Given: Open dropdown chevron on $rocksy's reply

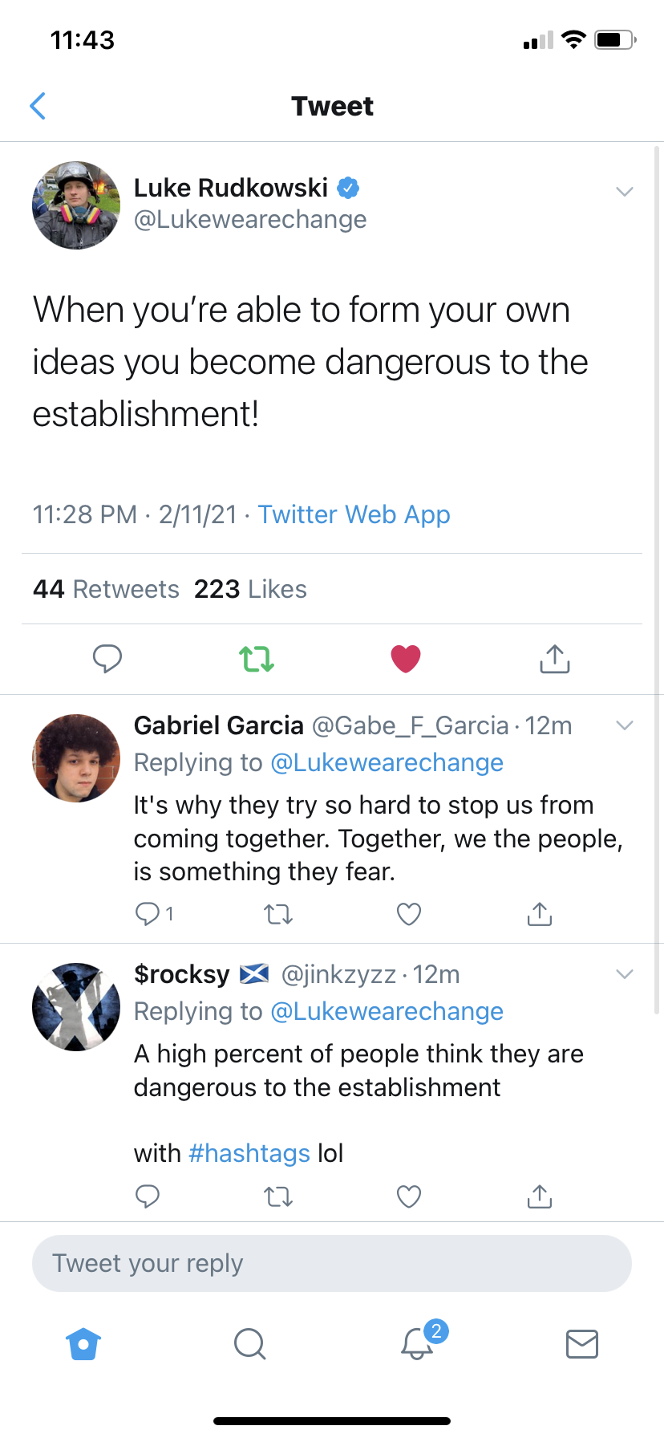Looking at the screenshot, I should coord(625,974).
